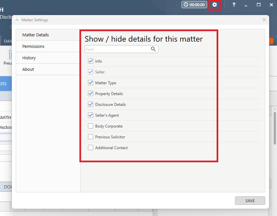Open the History section
Viewport: 277px width, 216px height.
(48, 58)
